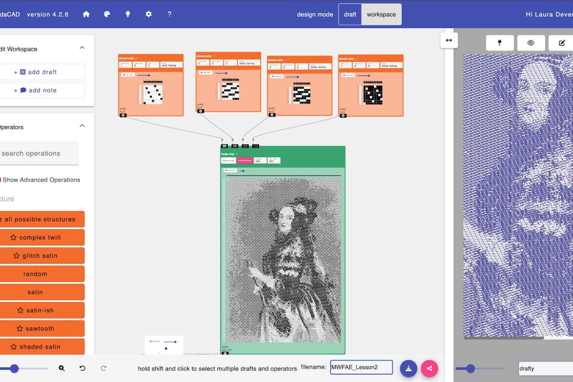Open the color palette icon in the header

coord(106,14)
